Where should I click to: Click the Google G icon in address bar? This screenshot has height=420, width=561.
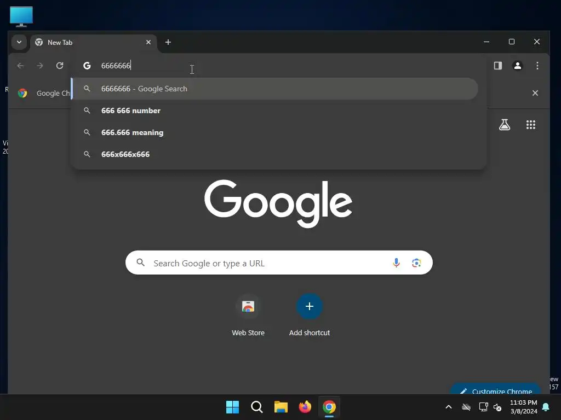point(87,66)
